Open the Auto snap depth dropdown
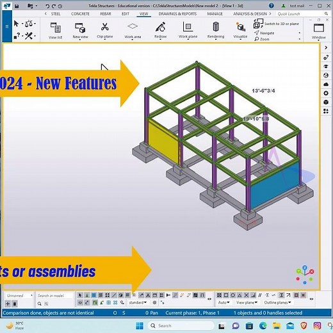The image size is (333, 333). [x=223, y=302]
